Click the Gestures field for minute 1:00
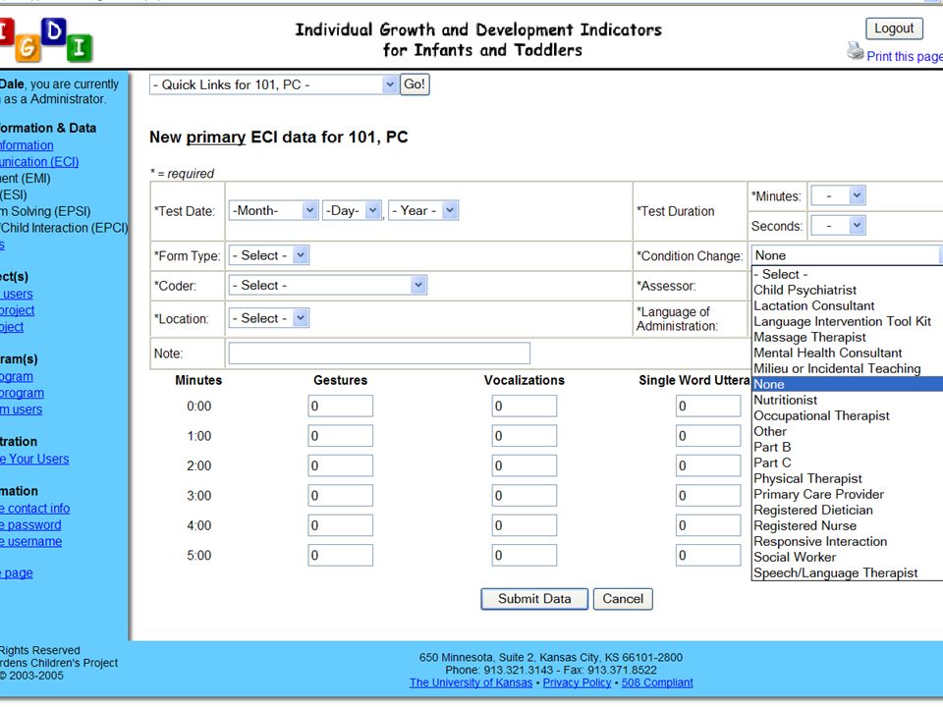The image size is (943, 707). (341, 436)
